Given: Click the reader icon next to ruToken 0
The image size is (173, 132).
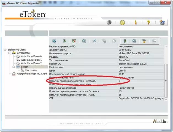Looking at the screenshot, I should point(18,57).
